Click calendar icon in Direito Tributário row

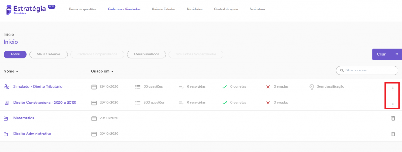tap(94, 87)
